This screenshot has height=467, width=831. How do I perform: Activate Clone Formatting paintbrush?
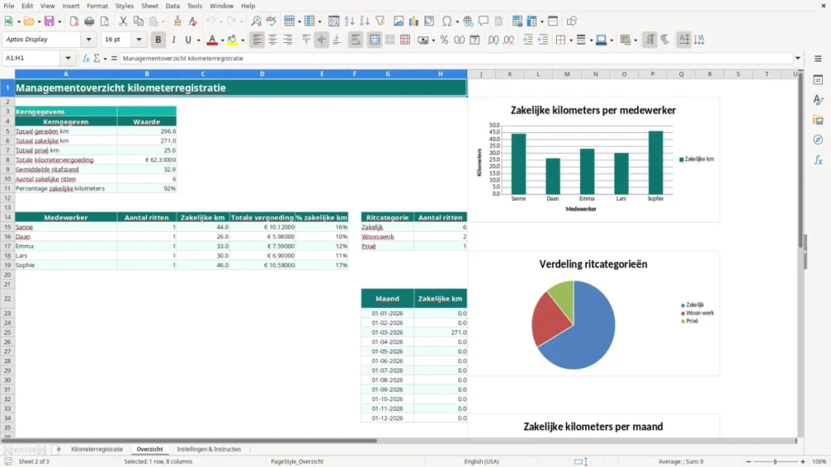[x=178, y=21]
